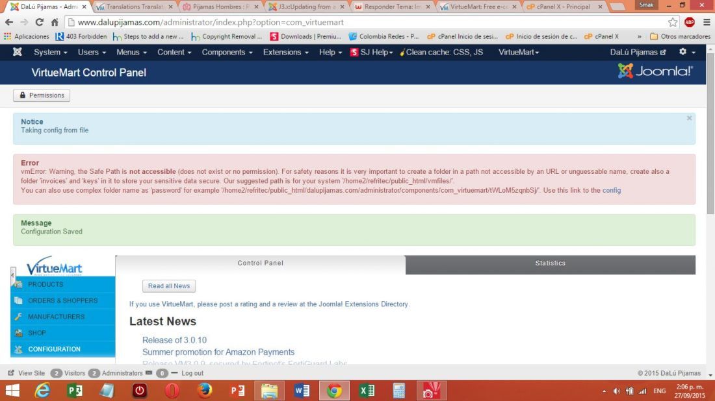Open PRODUCTS in the VirtueMart sidebar
715x401 pixels.
(63, 284)
